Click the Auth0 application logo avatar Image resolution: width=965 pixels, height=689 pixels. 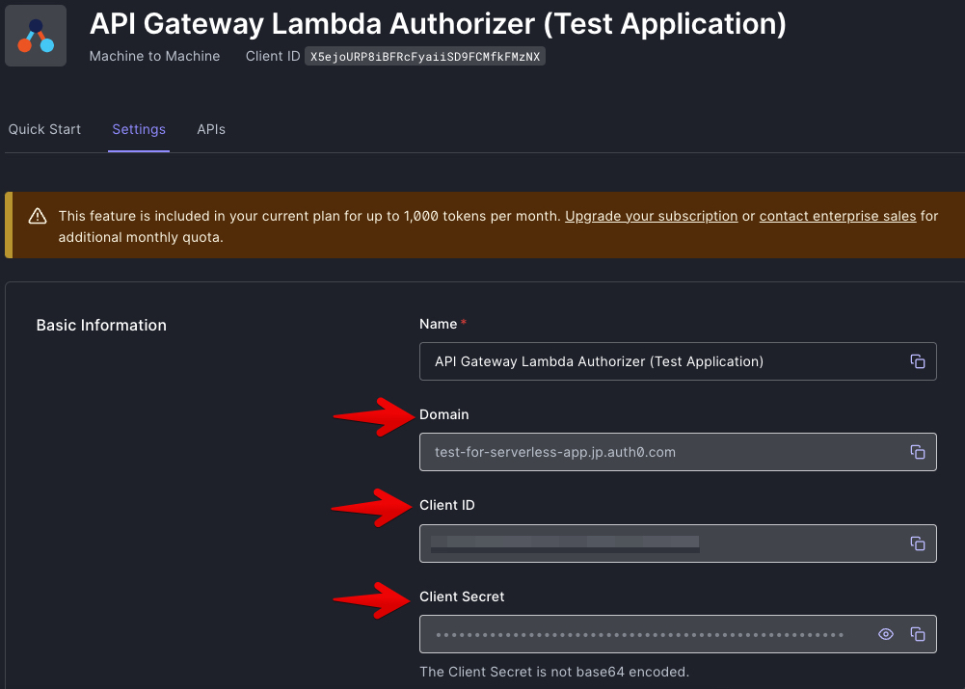pos(36,36)
